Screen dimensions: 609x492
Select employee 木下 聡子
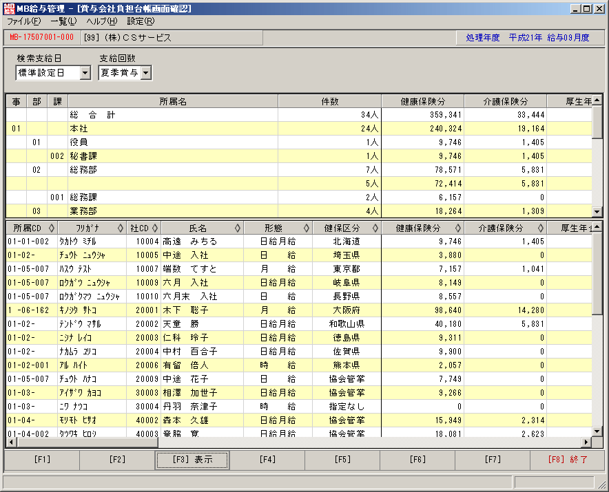point(299,310)
